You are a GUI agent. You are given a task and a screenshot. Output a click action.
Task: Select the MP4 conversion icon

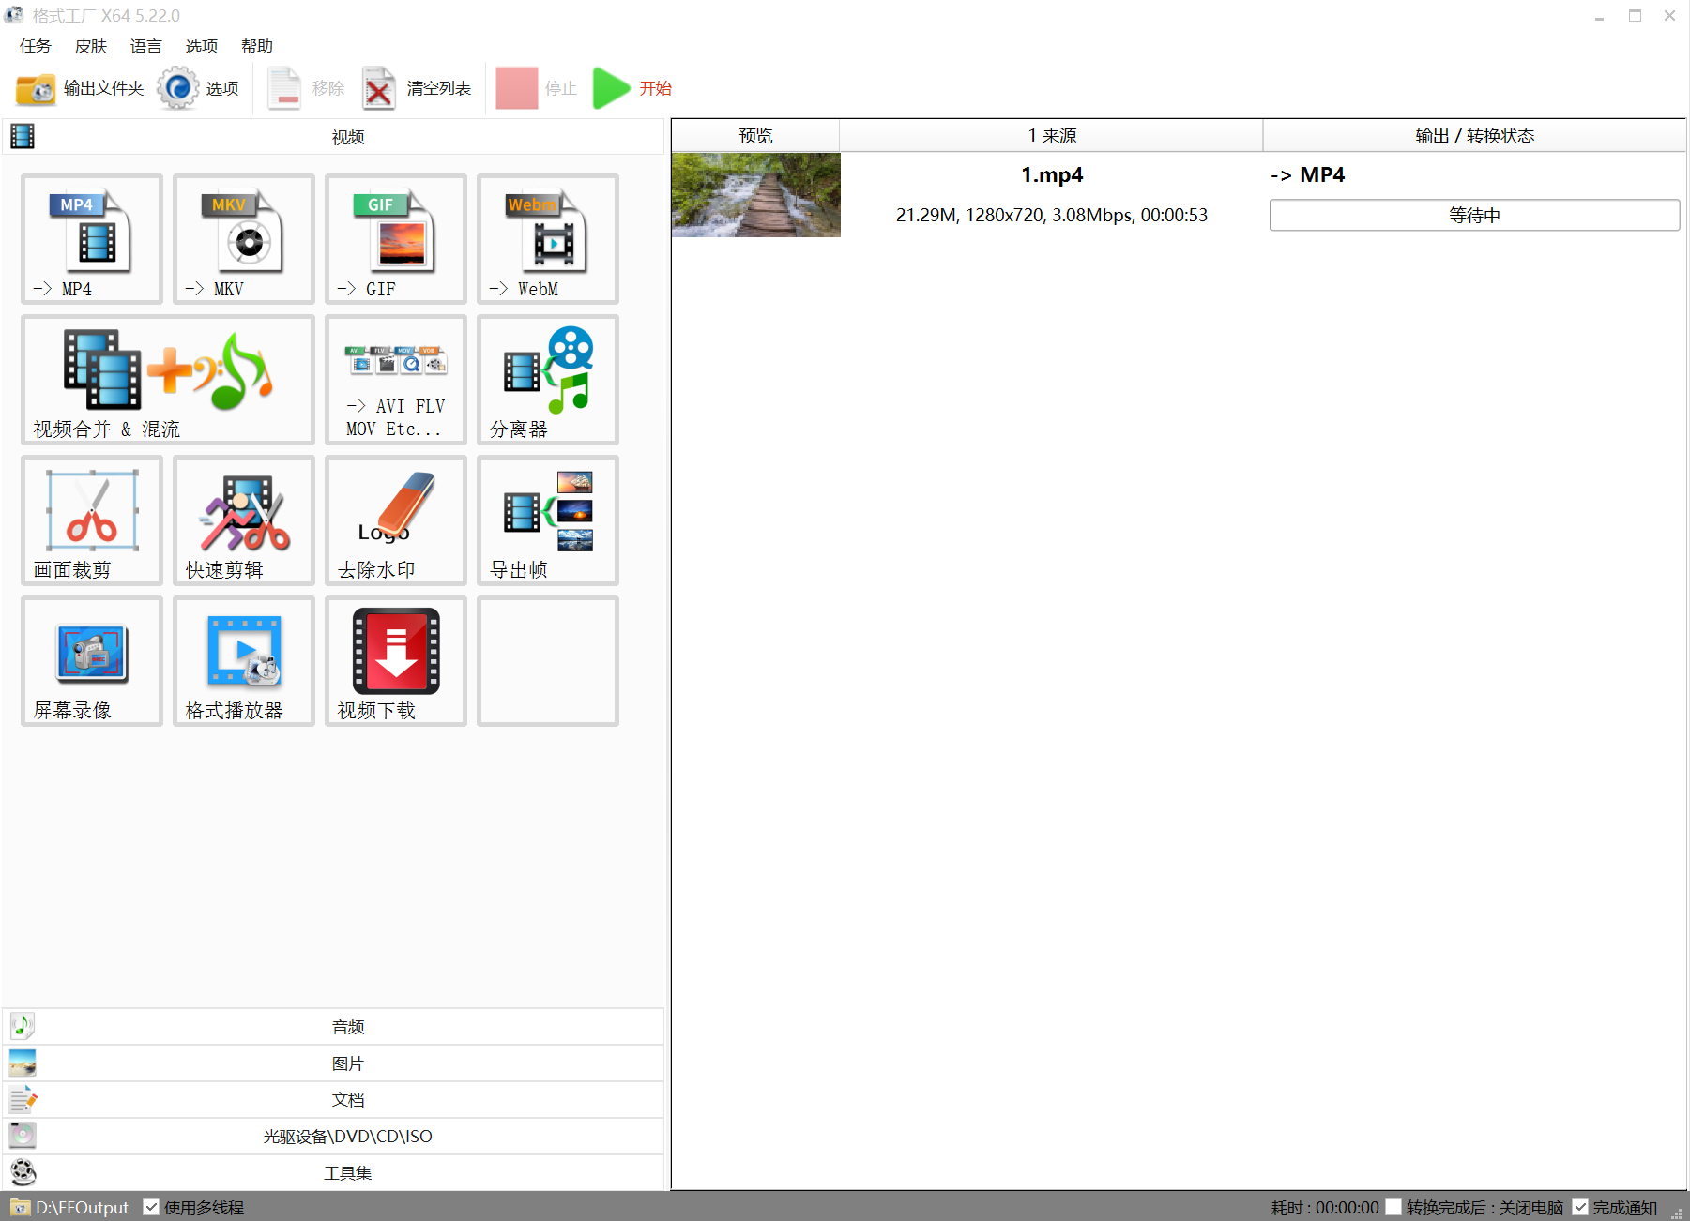[x=92, y=239]
